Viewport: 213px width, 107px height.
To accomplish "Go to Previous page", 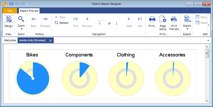I will [x=87, y=22].
